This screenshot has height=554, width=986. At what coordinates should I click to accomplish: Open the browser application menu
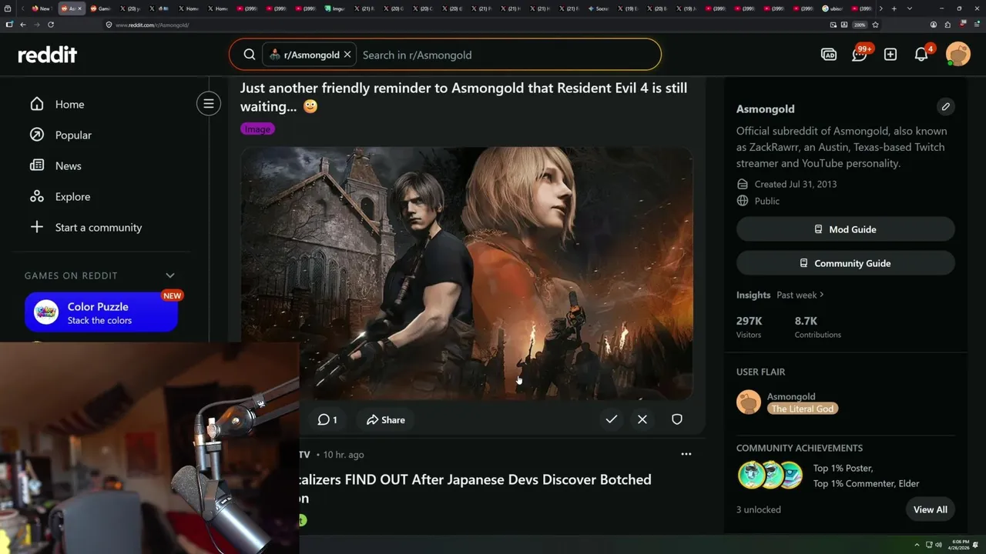977,25
